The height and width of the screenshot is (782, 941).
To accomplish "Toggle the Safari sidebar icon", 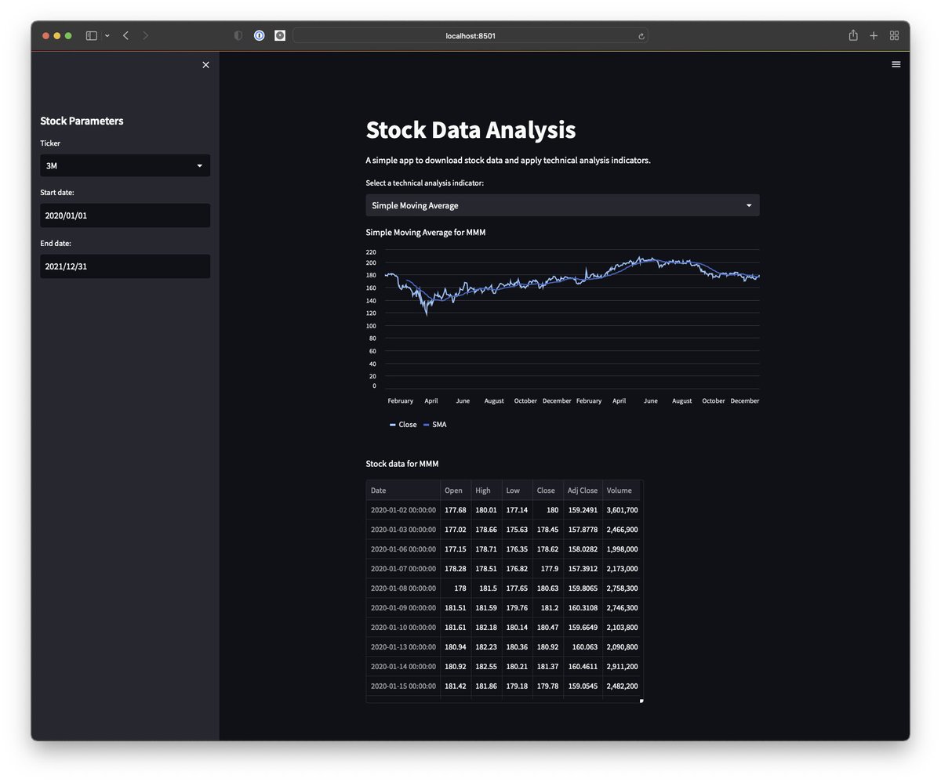I will click(x=91, y=35).
